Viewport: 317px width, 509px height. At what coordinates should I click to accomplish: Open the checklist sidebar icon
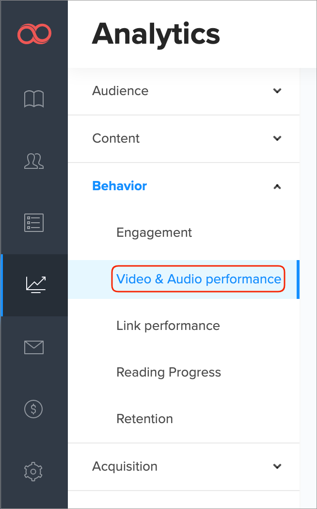pyautogui.click(x=34, y=222)
